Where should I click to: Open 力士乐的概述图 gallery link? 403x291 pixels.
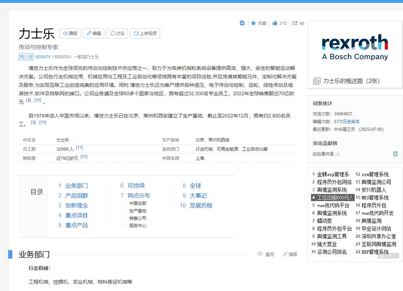tap(350, 81)
